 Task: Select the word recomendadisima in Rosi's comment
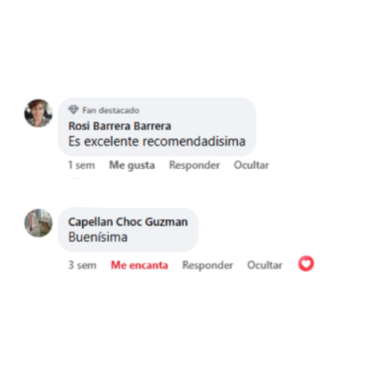tap(194, 142)
